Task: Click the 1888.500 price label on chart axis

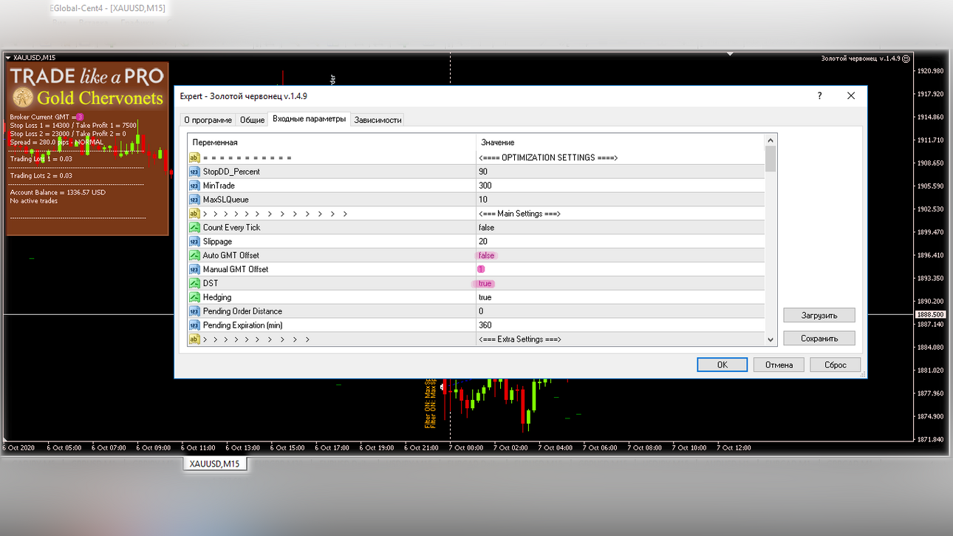Action: (931, 314)
